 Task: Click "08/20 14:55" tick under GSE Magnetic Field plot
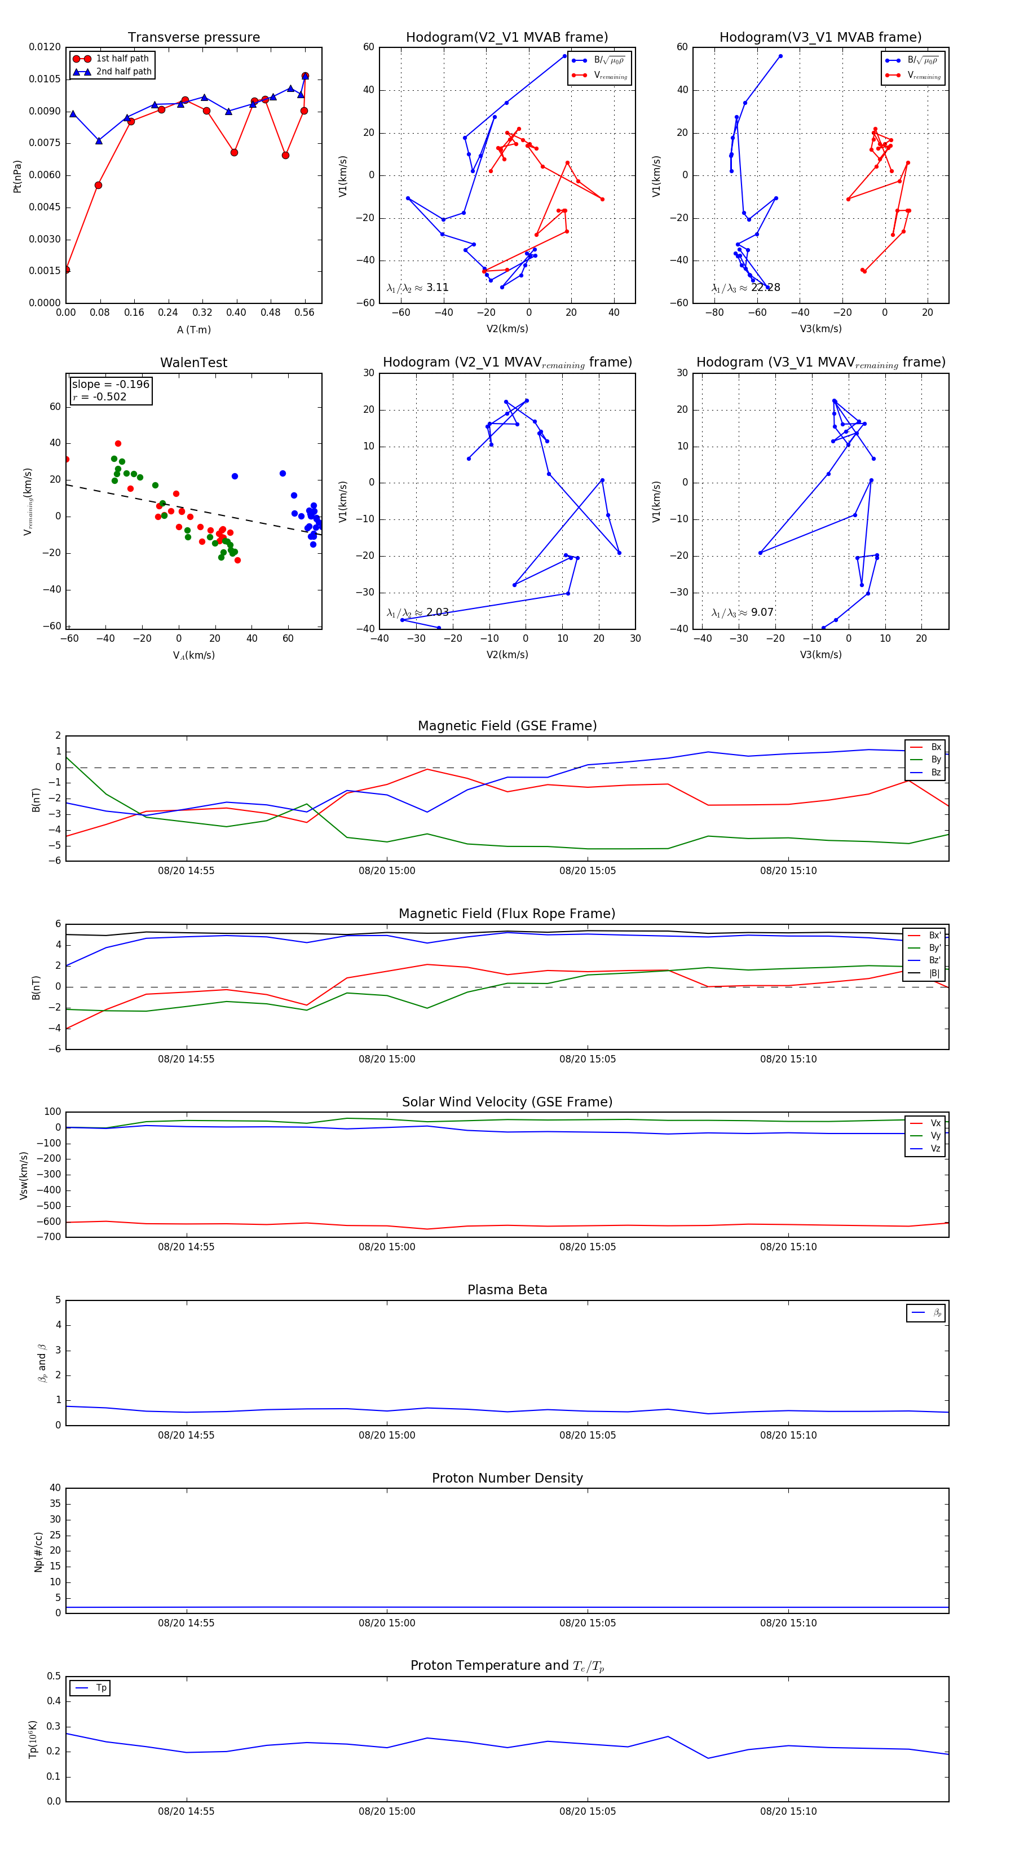[187, 871]
